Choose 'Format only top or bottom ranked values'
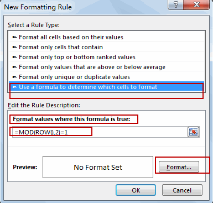The width and height of the screenshot is (213, 203). pos(106,57)
